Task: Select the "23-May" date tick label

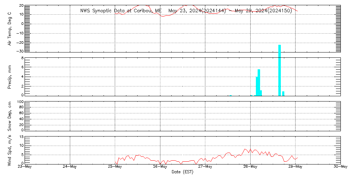Action: 25,167
